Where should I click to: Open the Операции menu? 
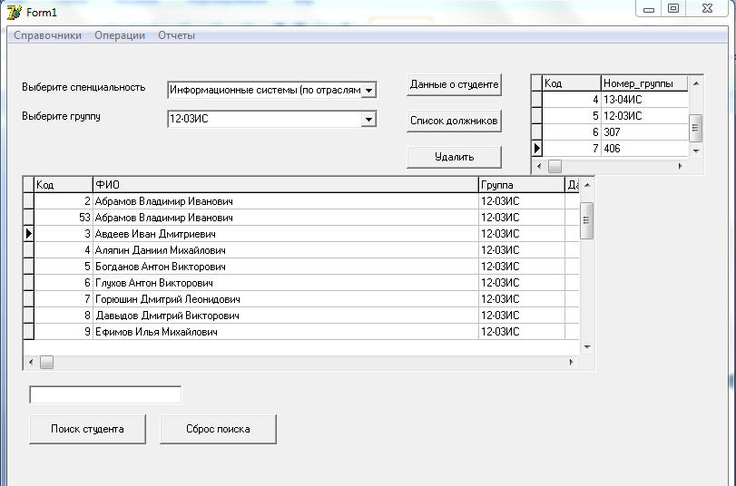pos(120,35)
